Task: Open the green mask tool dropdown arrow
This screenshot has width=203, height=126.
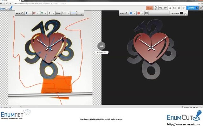Action: point(46,13)
